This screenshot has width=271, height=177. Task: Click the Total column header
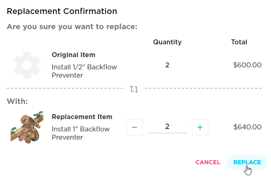(x=239, y=42)
